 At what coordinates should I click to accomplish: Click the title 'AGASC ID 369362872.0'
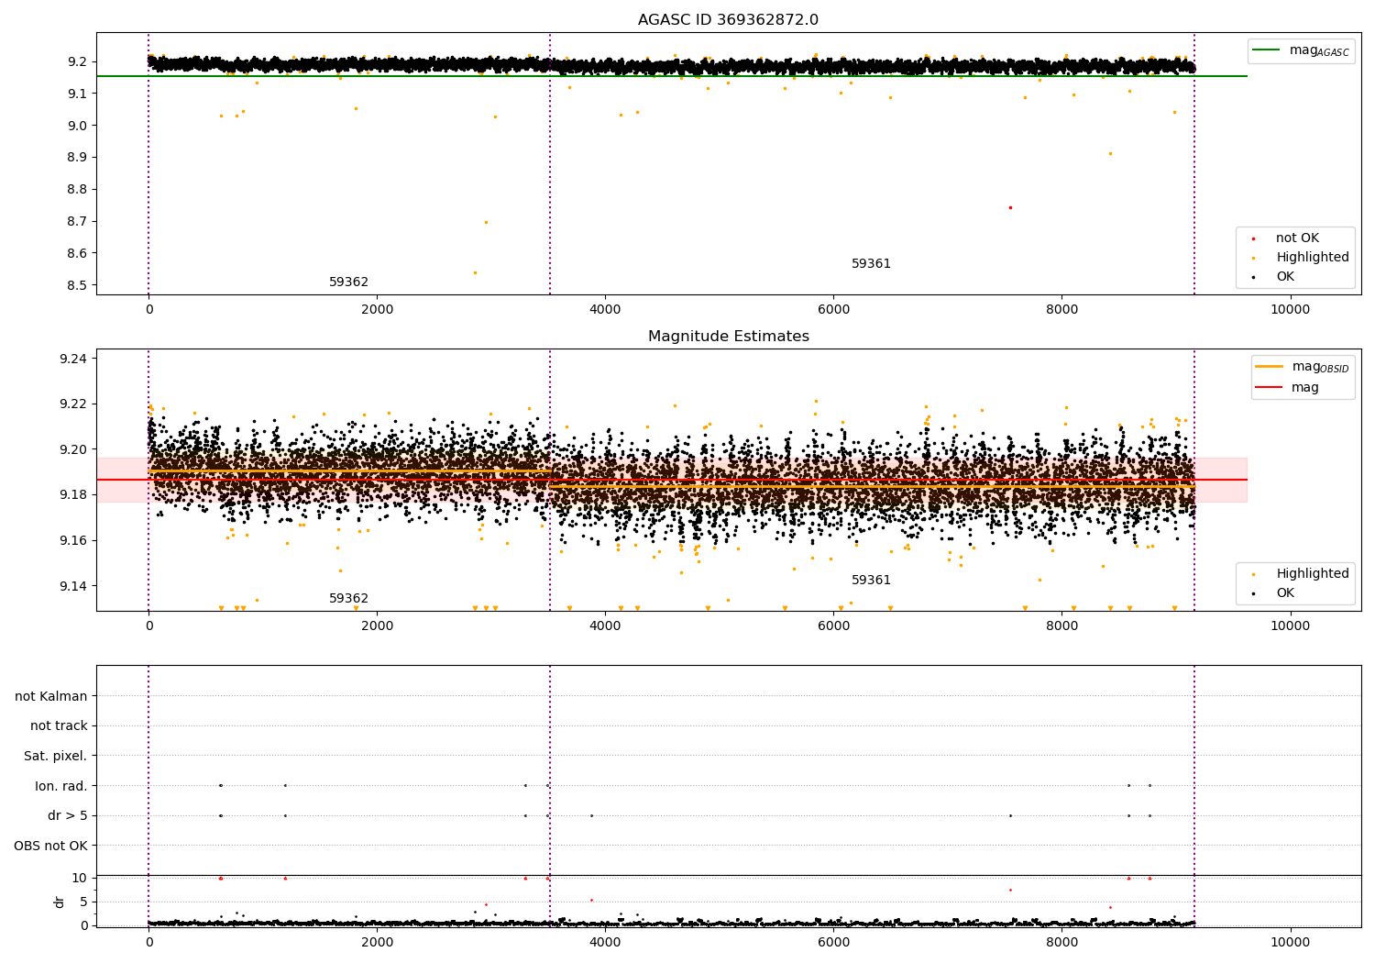pos(728,20)
